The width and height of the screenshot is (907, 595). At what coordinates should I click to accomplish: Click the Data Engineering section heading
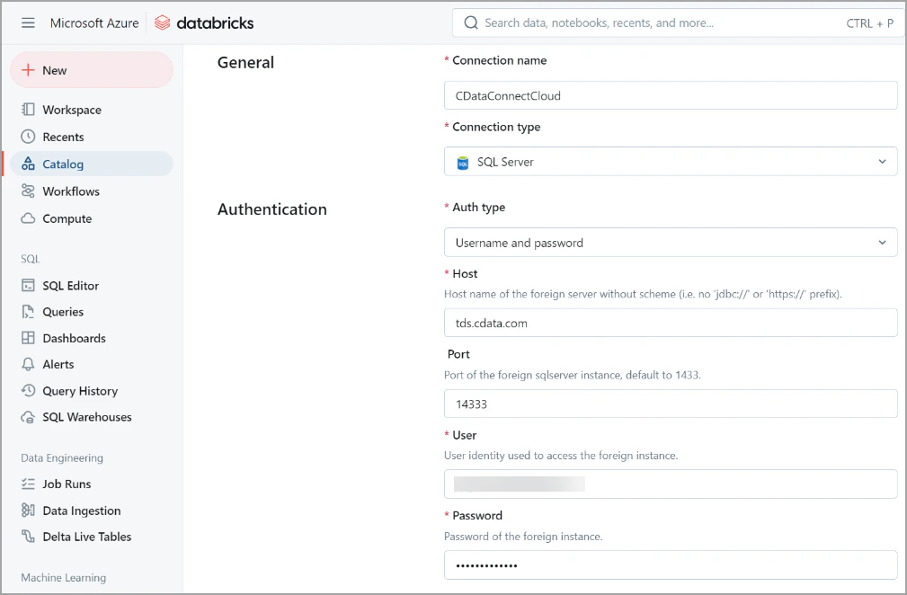62,457
